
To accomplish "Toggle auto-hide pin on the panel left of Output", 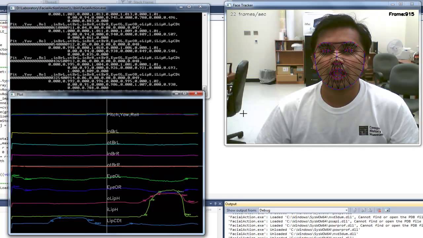I will tap(215, 204).
